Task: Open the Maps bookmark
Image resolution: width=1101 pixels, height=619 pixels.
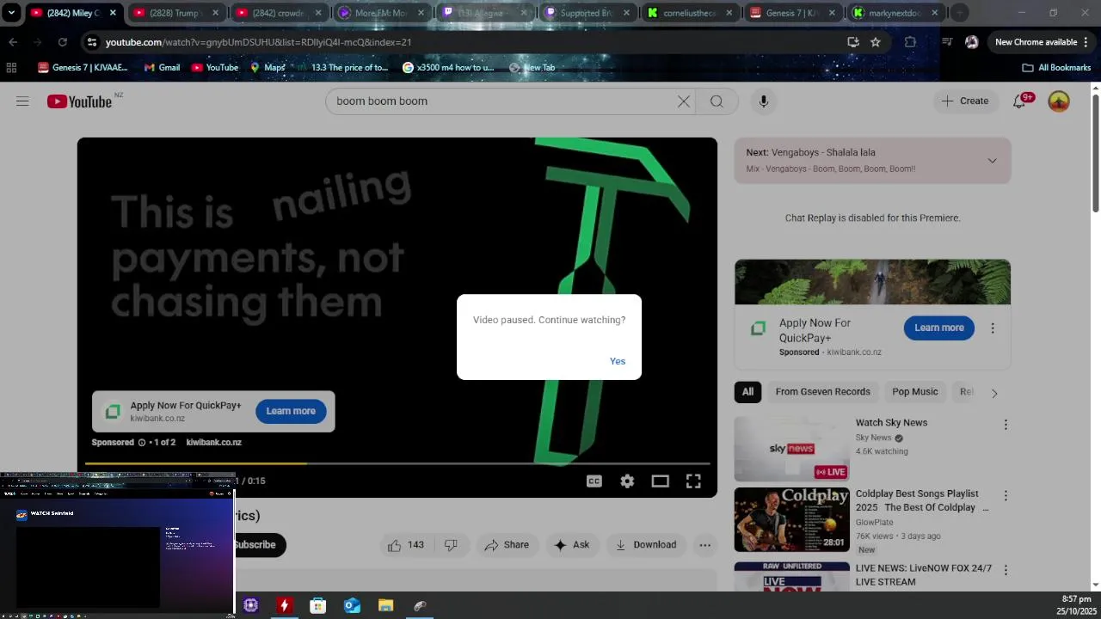Action: 268,68
